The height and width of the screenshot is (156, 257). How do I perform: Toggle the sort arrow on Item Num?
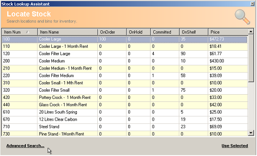(28, 32)
